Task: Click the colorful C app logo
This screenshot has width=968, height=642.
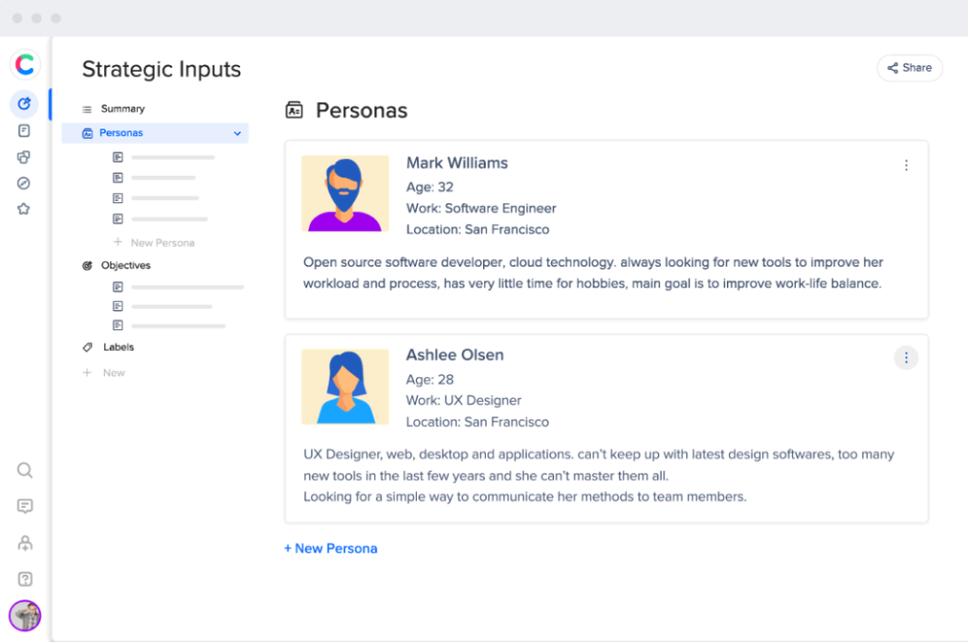Action: [25, 64]
